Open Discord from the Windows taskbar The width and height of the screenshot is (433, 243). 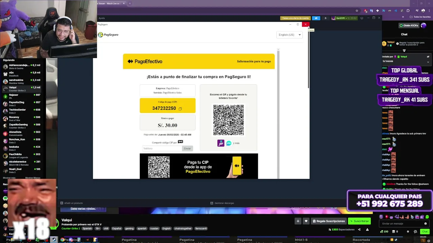71,240
